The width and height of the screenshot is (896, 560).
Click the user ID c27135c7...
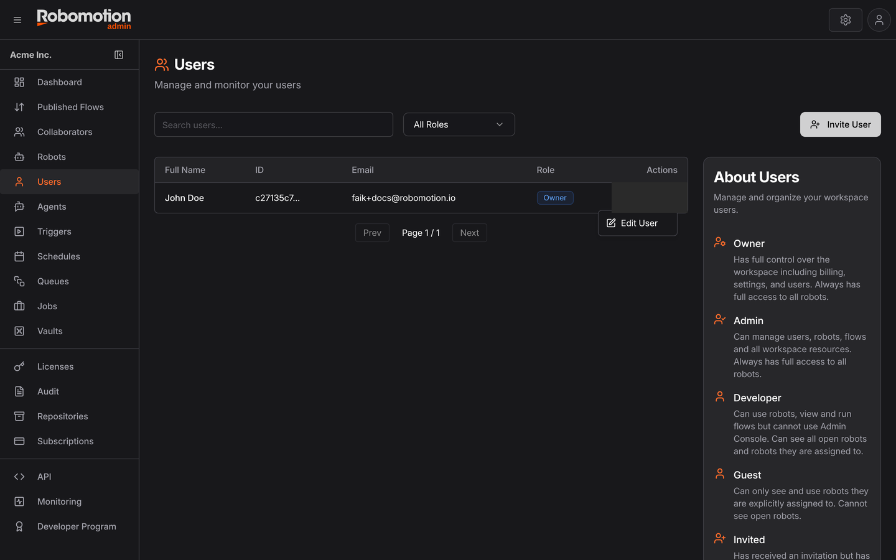(x=278, y=198)
